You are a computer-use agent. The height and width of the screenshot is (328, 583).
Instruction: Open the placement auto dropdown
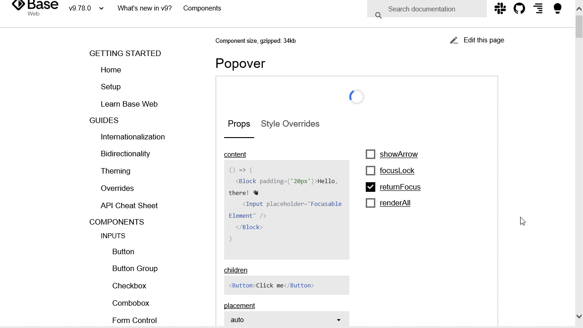click(x=286, y=320)
